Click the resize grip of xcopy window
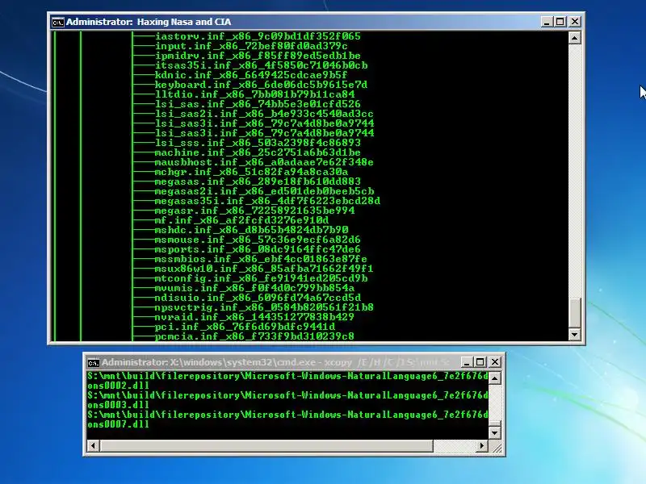 [x=496, y=447]
